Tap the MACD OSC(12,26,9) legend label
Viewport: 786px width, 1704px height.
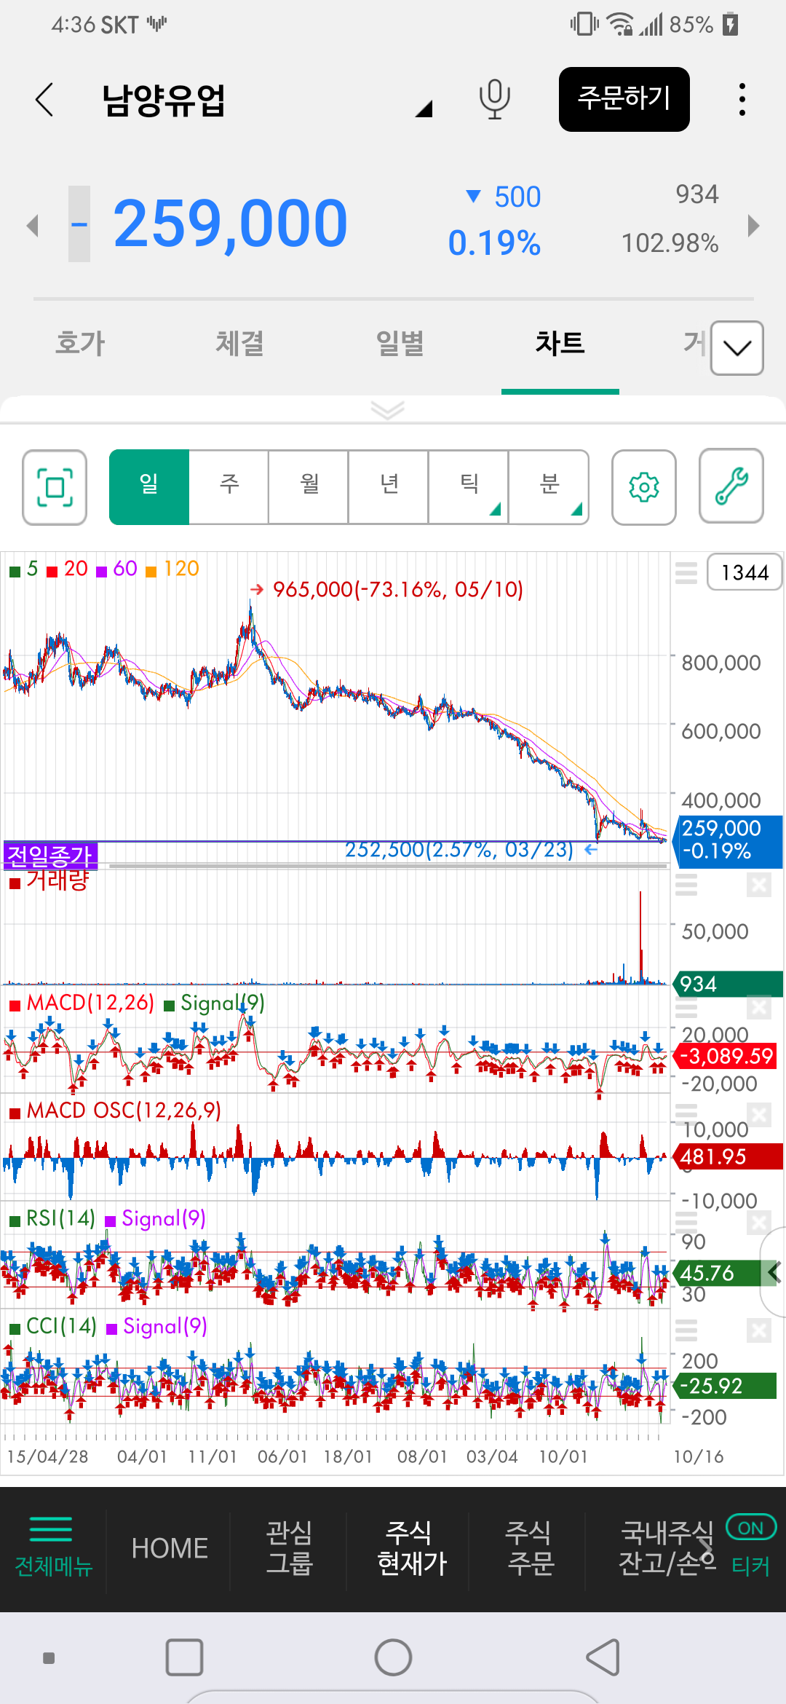[116, 1111]
